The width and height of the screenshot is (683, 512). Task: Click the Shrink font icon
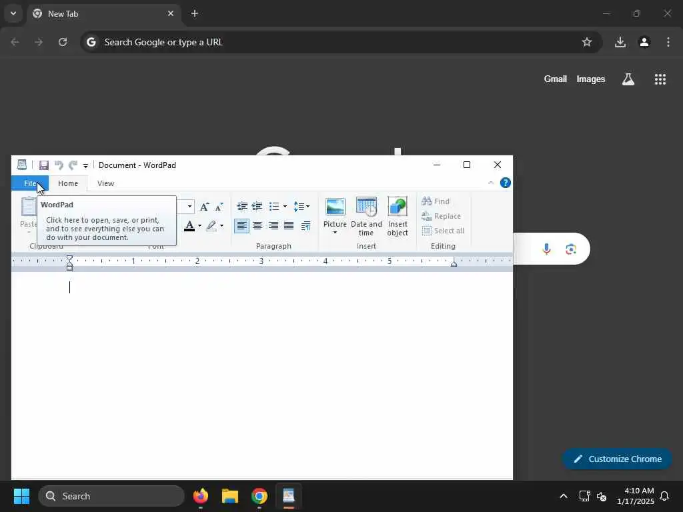point(219,207)
